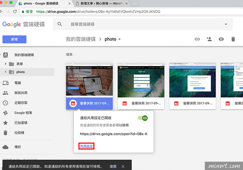Click the secure lock icon in address bar
Screen dimensions: 243x170
23,11
